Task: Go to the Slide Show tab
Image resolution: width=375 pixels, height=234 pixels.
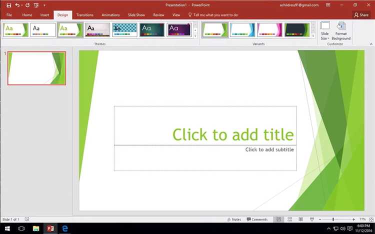Action: tap(136, 15)
